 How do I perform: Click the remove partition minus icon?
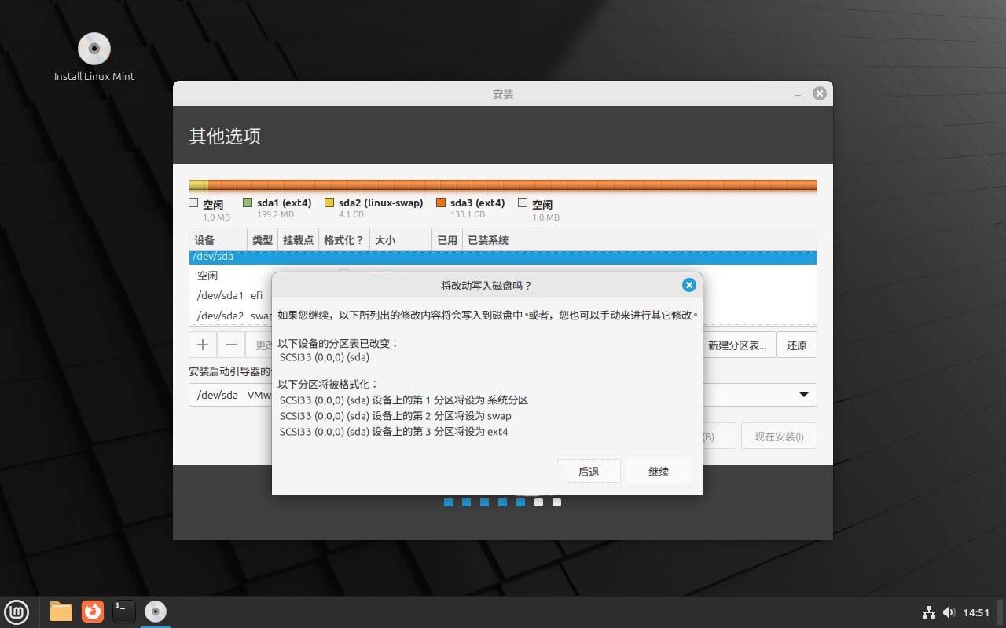coord(230,344)
